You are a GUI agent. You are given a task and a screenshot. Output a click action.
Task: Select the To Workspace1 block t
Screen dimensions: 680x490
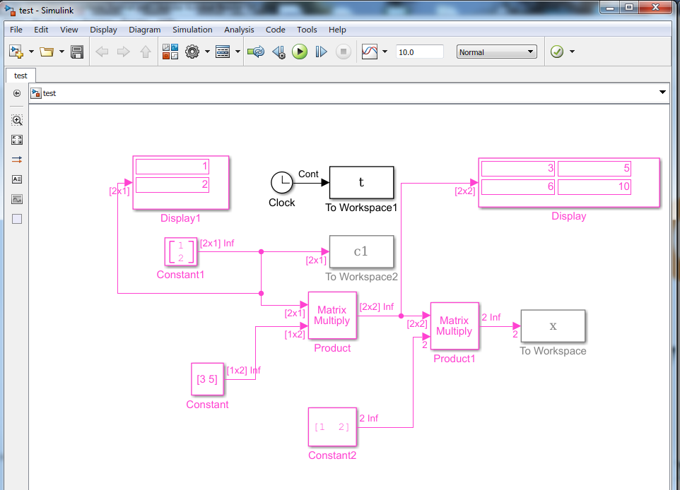coord(362,182)
